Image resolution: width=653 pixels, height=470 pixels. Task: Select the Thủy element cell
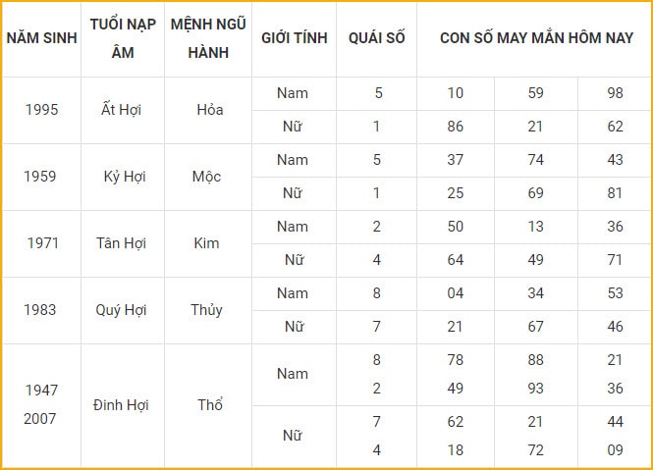pyautogui.click(x=206, y=310)
